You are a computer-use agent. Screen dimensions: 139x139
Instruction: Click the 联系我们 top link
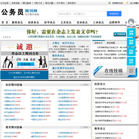[72, 3]
